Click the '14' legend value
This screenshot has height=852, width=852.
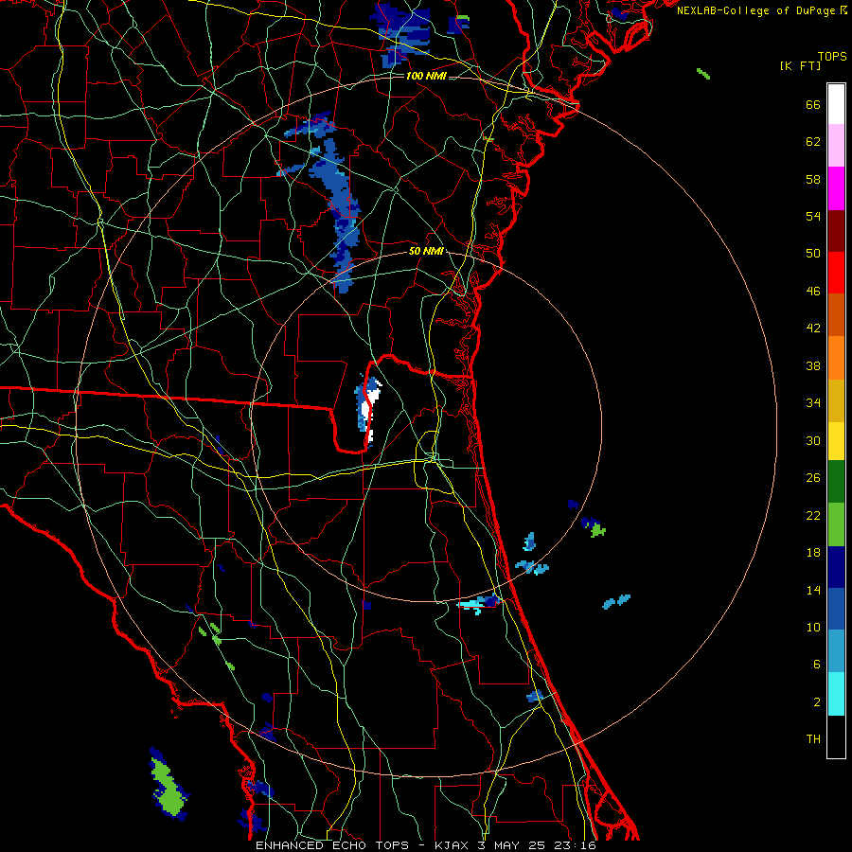(813, 590)
